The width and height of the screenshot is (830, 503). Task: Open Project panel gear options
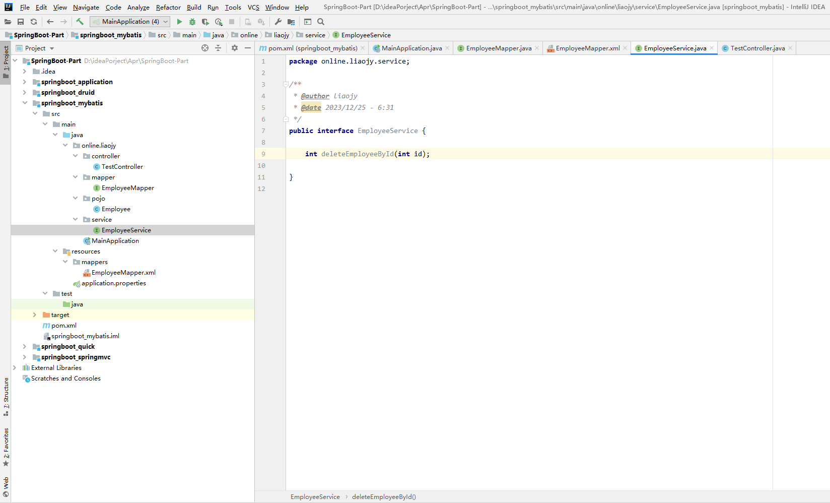point(235,48)
